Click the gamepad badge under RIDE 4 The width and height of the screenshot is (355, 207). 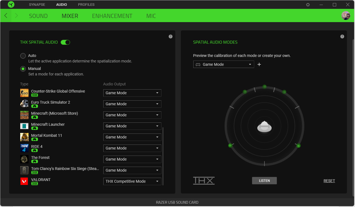click(35, 150)
